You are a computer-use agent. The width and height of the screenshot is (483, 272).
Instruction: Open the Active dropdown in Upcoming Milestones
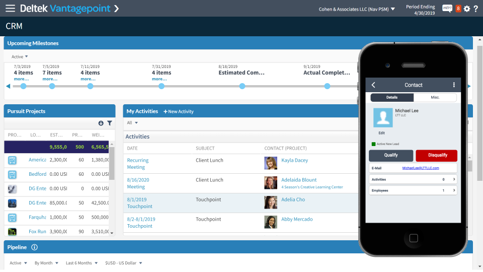click(20, 57)
